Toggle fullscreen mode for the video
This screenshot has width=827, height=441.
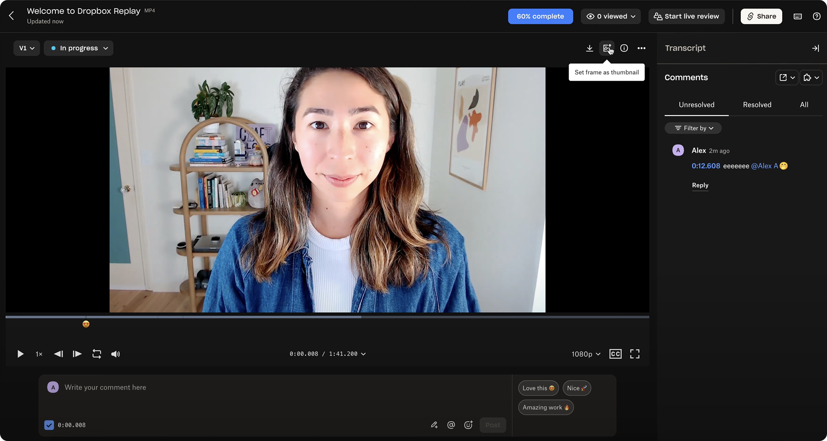pos(634,354)
